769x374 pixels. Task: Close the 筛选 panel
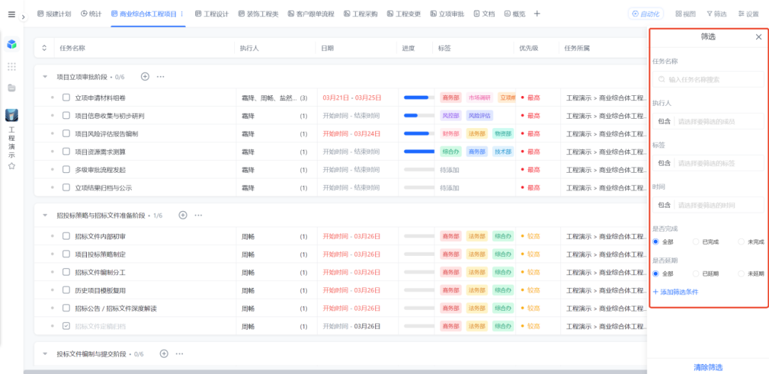[x=759, y=37]
